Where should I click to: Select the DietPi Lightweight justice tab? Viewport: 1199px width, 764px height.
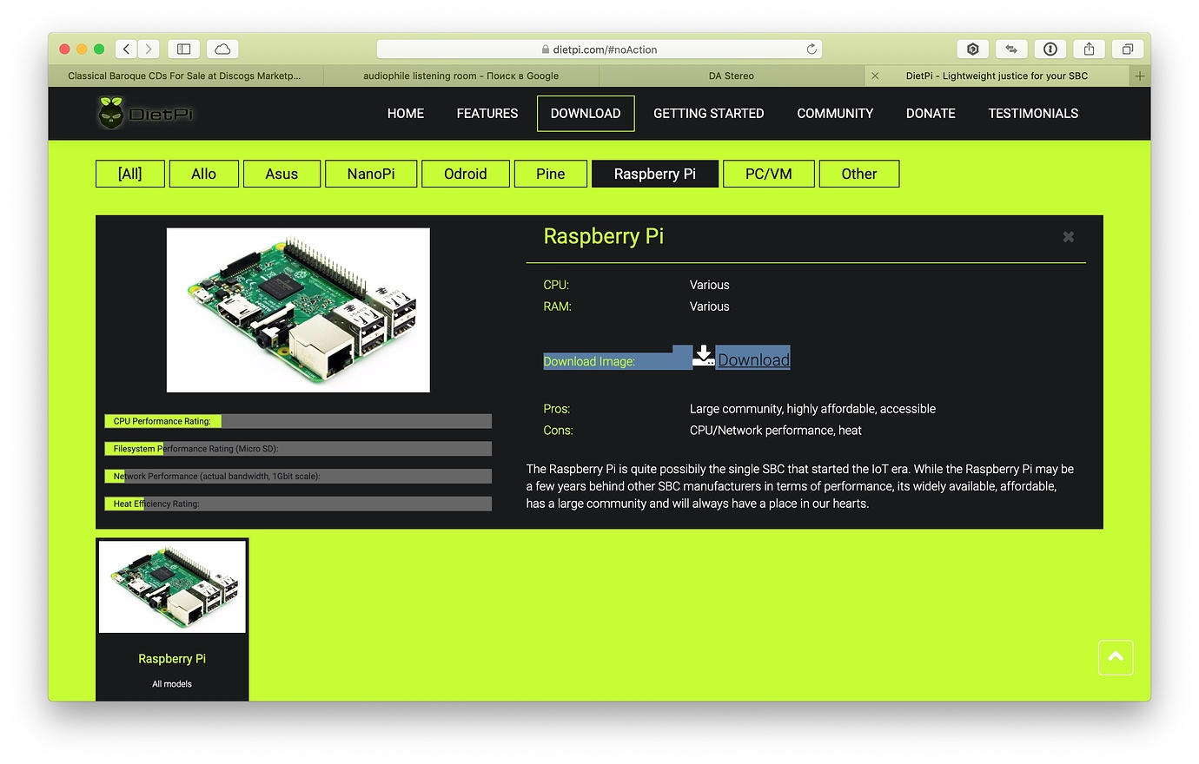tap(997, 76)
